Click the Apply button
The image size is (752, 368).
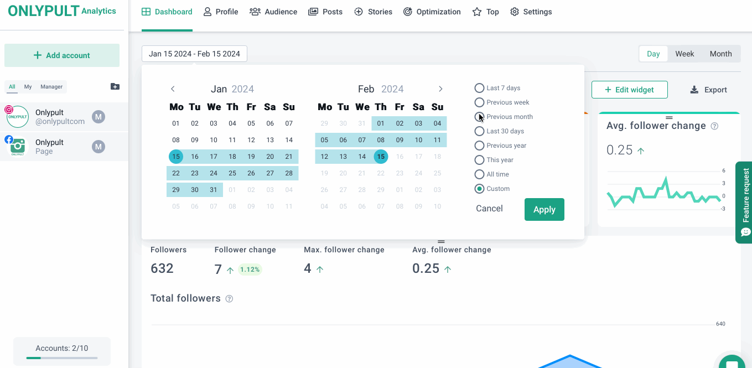point(544,209)
